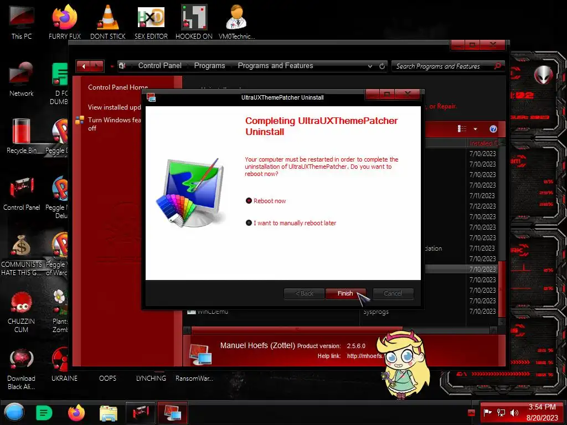The height and width of the screenshot is (425, 567).
Task: Open the Download Black Ali... desktop icon
Action: pyautogui.click(x=22, y=369)
